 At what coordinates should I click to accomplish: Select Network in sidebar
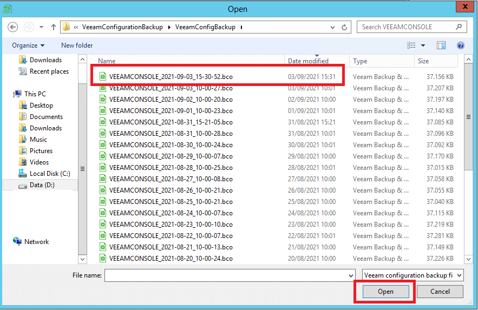(x=36, y=241)
